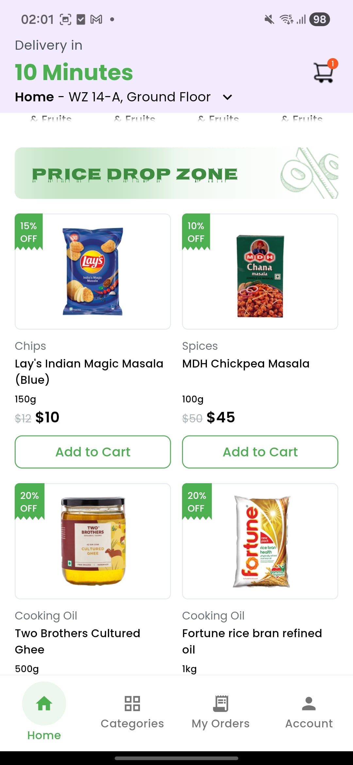Tap the 15% OFF discount badge

pos(29,232)
